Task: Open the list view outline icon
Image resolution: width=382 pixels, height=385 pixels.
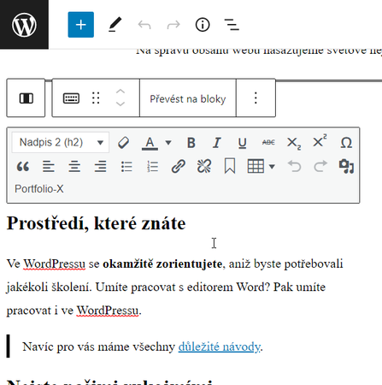Action: tap(232, 25)
